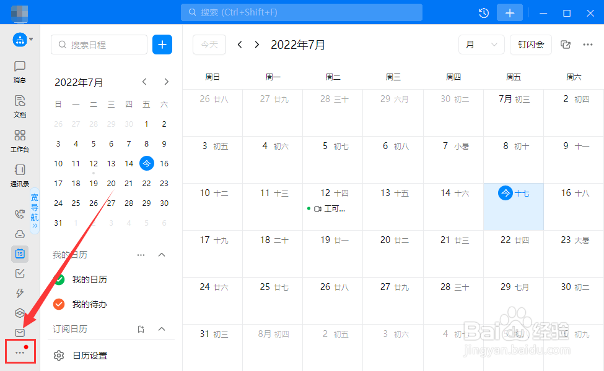Click the 今天 button in the toolbar
This screenshot has width=604, height=371.
[209, 45]
